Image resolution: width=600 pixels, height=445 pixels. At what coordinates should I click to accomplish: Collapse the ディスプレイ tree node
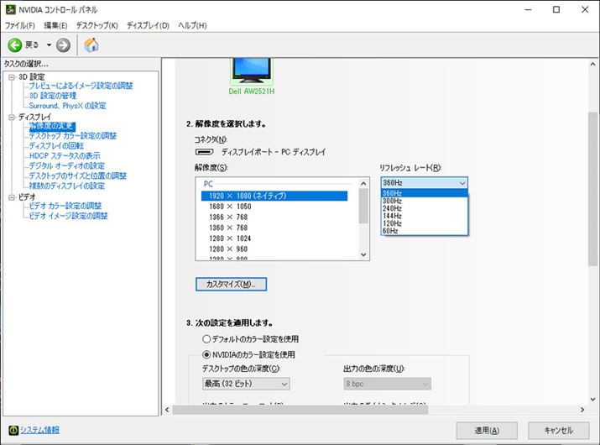tap(12, 117)
